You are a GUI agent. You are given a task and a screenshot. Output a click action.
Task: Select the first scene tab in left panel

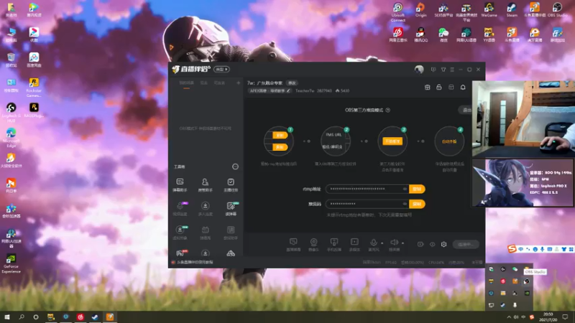pos(186,83)
